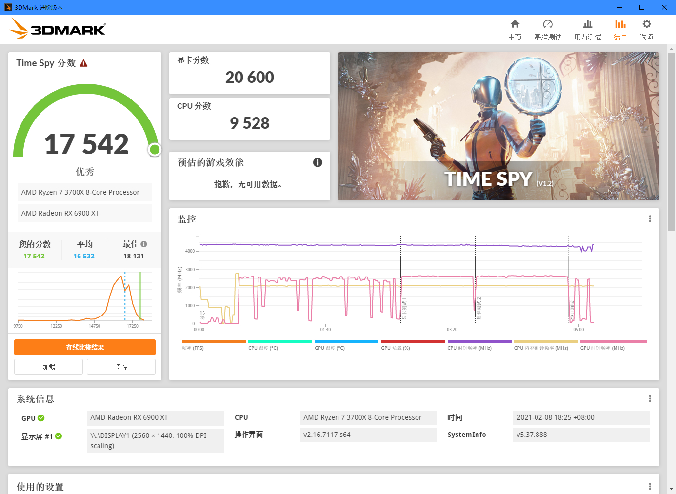Click the CPU field in 系统信息
This screenshot has width=676, height=494.
368,417
